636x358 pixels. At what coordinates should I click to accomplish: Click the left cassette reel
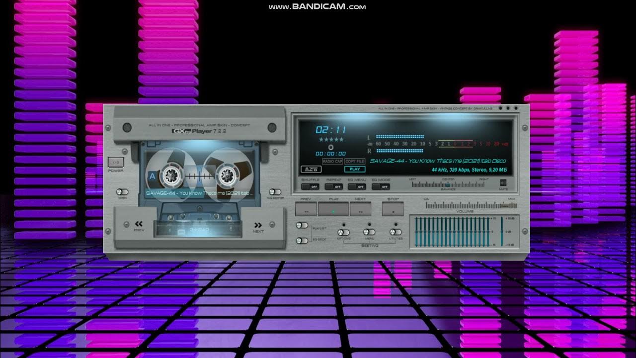pyautogui.click(x=170, y=175)
